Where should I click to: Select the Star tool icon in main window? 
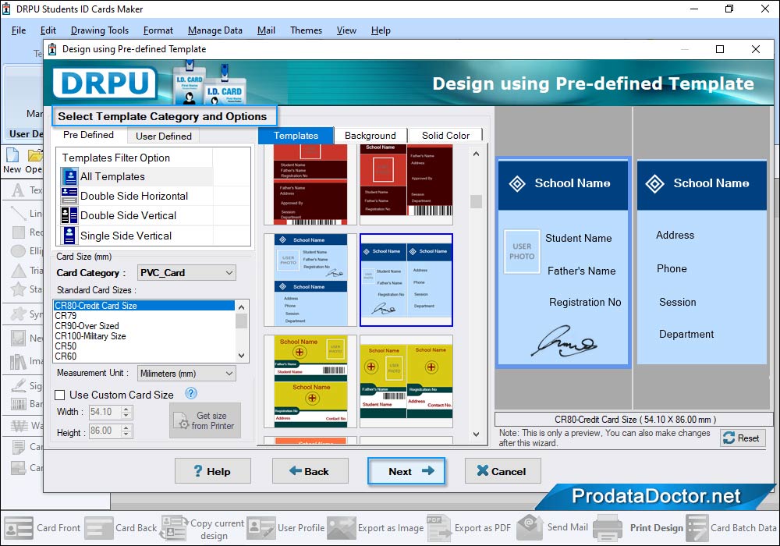[x=19, y=289]
